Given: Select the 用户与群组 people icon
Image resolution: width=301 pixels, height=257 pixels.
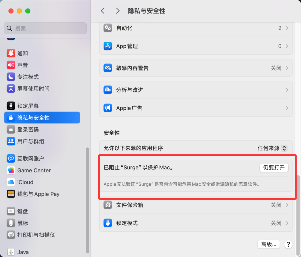Looking at the screenshot, I should [x=11, y=141].
